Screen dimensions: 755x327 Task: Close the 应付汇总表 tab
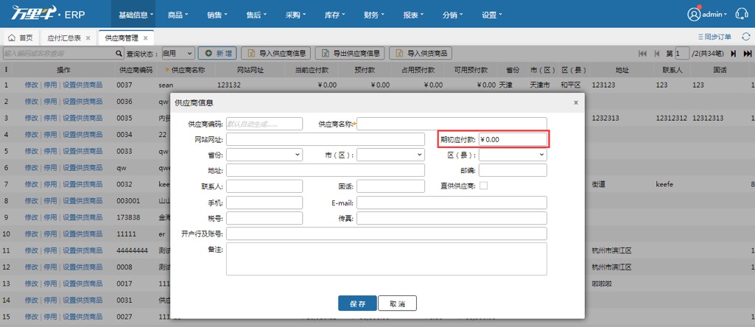pyautogui.click(x=88, y=38)
